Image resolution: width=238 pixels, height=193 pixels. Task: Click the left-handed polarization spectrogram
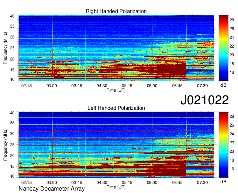click(x=116, y=145)
